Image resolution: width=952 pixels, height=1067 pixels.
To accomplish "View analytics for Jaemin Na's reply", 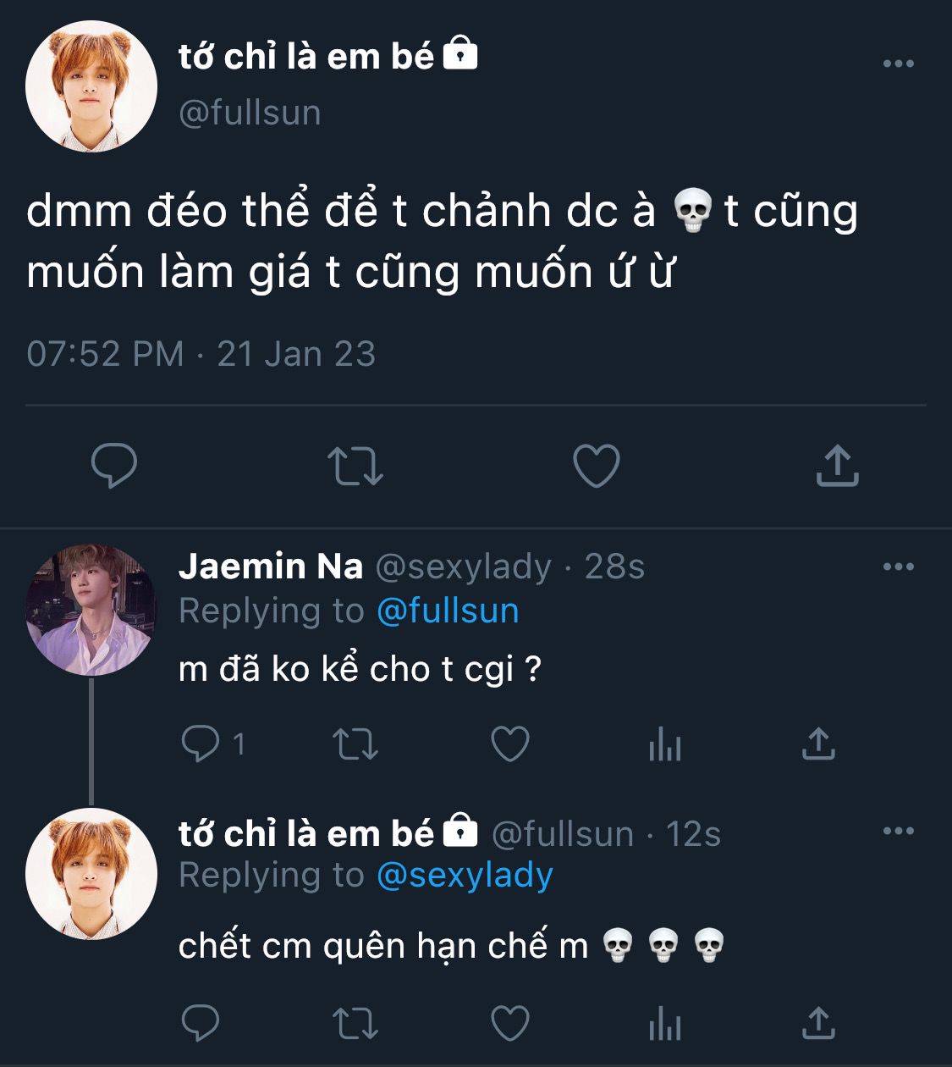I will (664, 745).
